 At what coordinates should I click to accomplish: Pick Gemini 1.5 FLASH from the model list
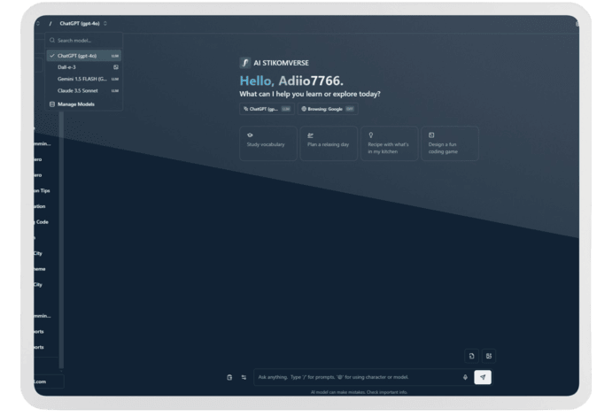[84, 79]
